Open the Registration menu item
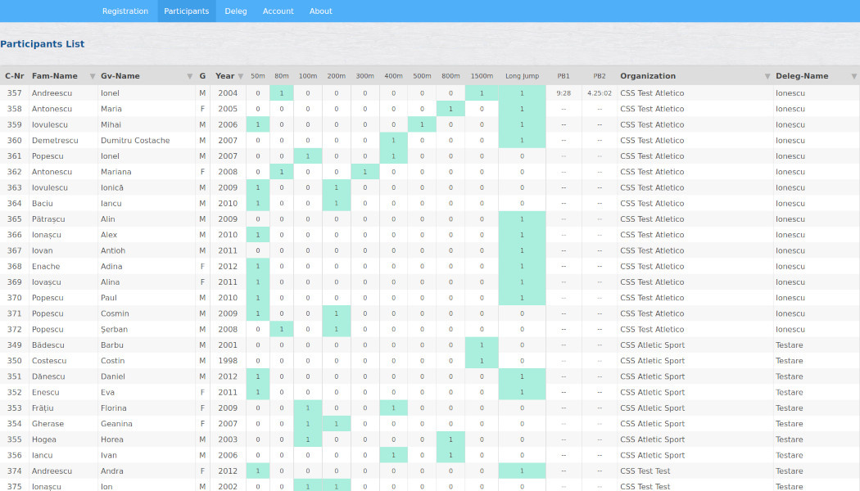 coord(125,11)
